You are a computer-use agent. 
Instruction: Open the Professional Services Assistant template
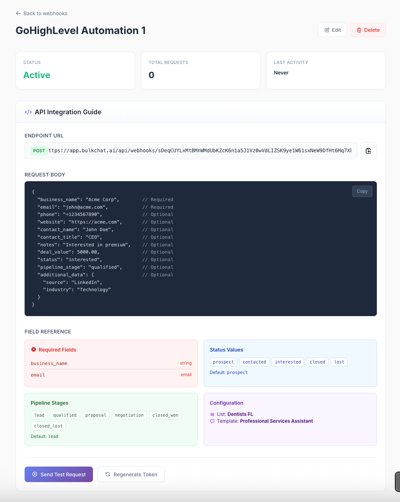coord(276,421)
